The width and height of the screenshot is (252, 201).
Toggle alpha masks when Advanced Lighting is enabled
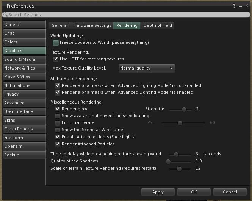58,92
